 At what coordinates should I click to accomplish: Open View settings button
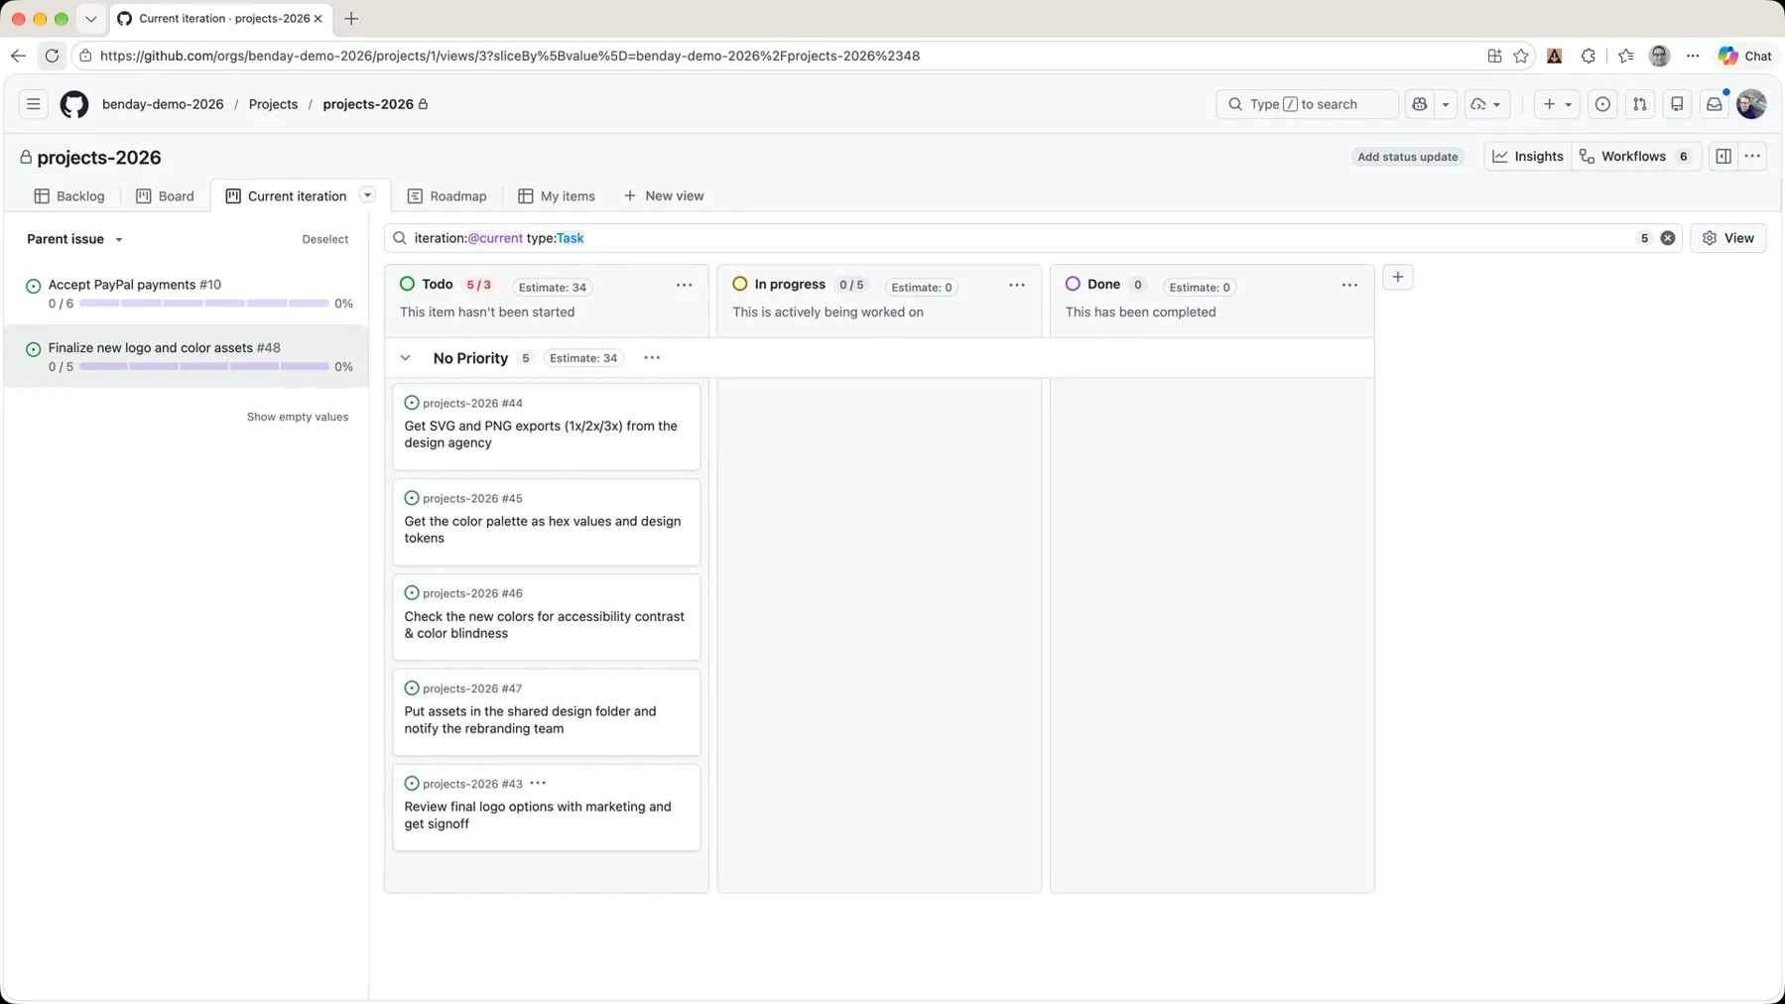tap(1728, 238)
